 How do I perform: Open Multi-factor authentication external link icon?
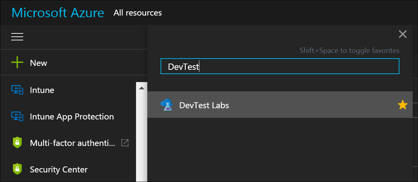pos(125,143)
